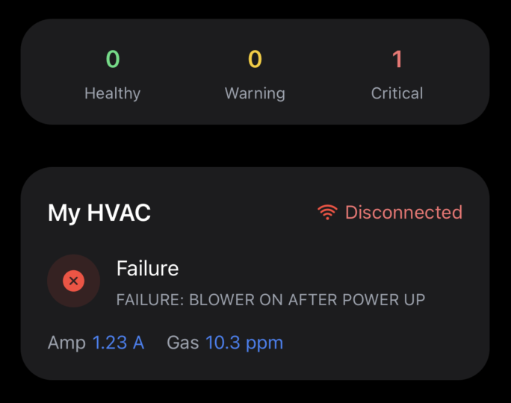Viewport: 511px width, 403px height.
Task: Click the Disconnected status text
Action: pyautogui.click(x=403, y=213)
